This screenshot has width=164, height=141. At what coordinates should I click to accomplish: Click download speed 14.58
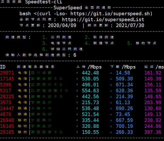[x=123, y=73]
